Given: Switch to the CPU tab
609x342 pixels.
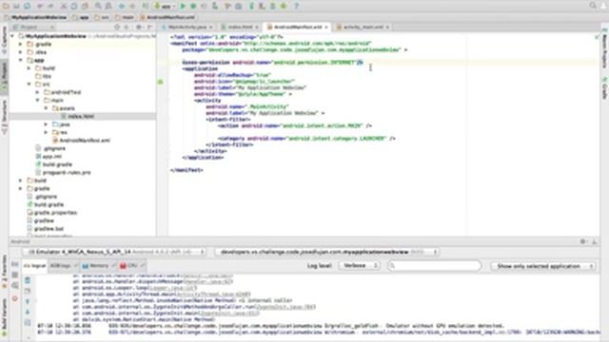Looking at the screenshot, I should pos(131,266).
